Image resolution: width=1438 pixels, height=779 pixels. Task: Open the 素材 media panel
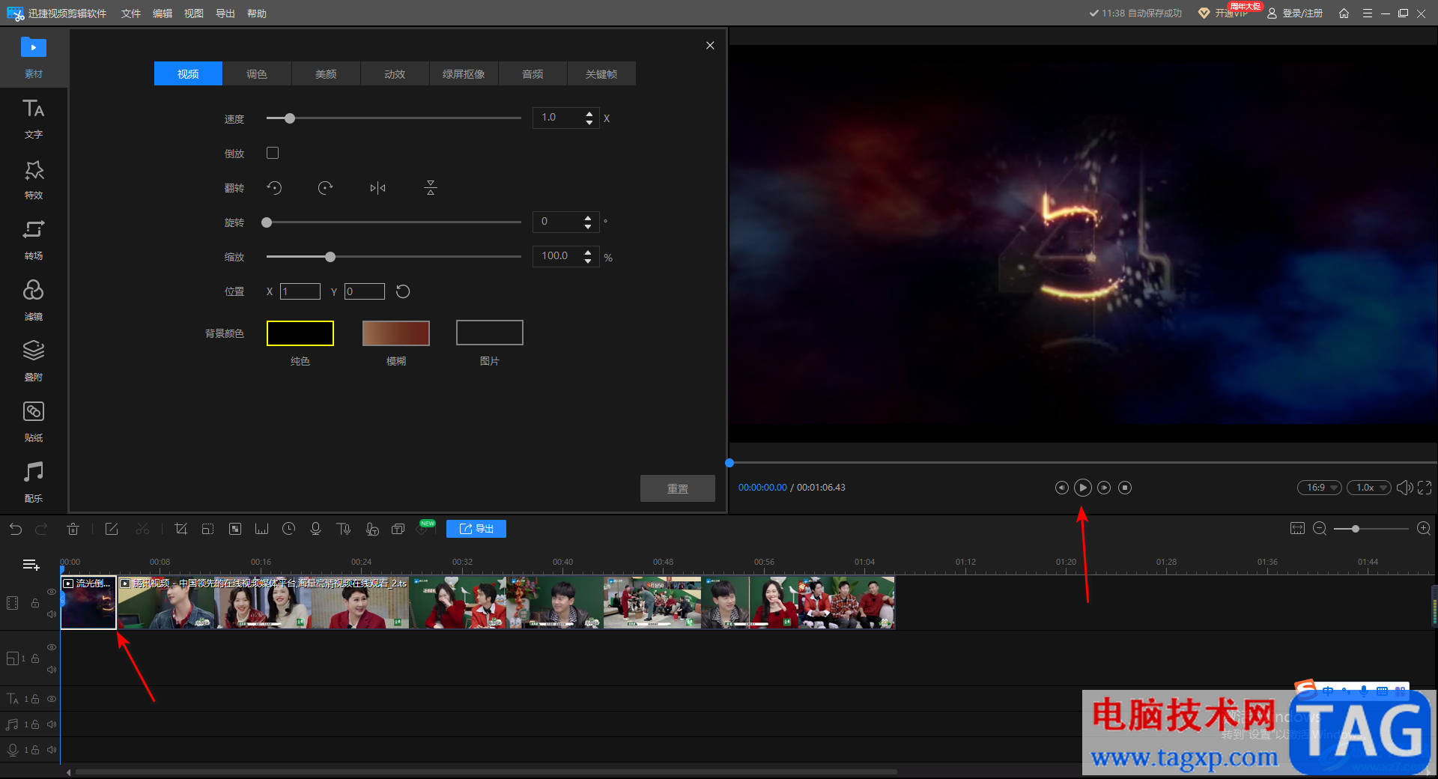click(34, 57)
